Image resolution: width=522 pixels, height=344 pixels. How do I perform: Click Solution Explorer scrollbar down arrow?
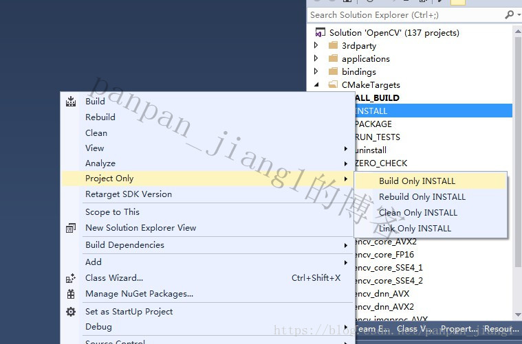[x=518, y=314]
